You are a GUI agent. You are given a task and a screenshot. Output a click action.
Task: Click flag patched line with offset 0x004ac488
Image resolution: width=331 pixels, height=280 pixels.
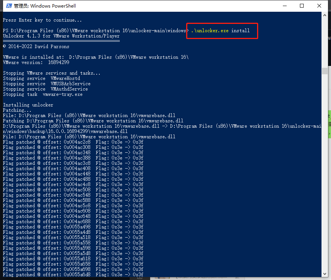coord(73,179)
